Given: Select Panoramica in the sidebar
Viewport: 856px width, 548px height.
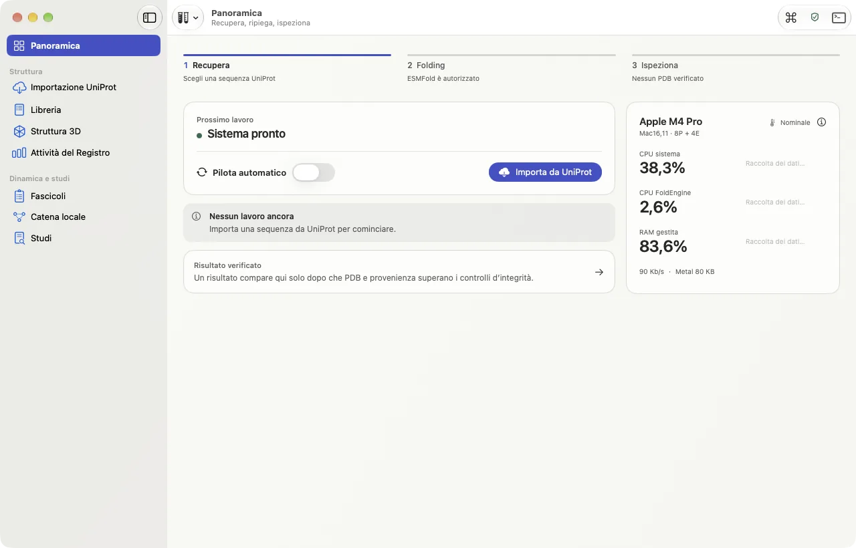Looking at the screenshot, I should pyautogui.click(x=84, y=45).
